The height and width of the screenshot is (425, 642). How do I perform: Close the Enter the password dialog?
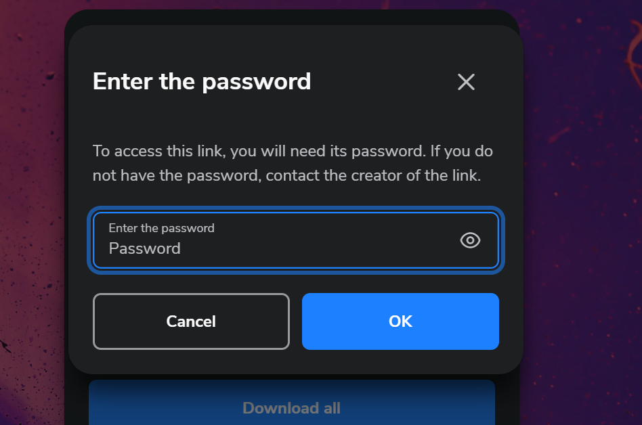466,82
